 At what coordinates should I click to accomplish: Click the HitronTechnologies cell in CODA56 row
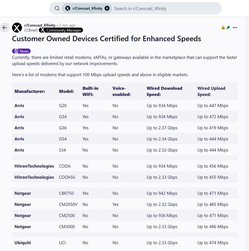pos(34,177)
